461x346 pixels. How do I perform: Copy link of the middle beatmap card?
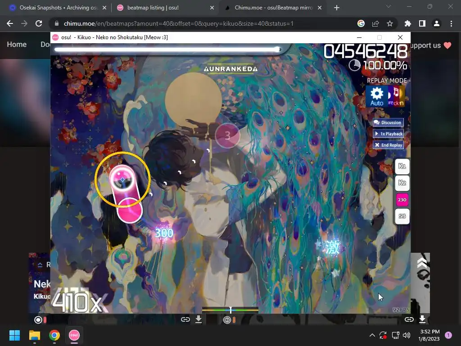click(x=185, y=319)
